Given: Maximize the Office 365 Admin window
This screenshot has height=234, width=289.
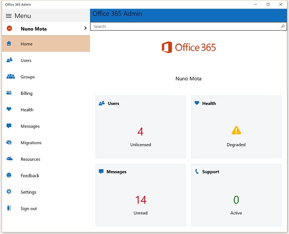Looking at the screenshot, I should pos(268,4).
